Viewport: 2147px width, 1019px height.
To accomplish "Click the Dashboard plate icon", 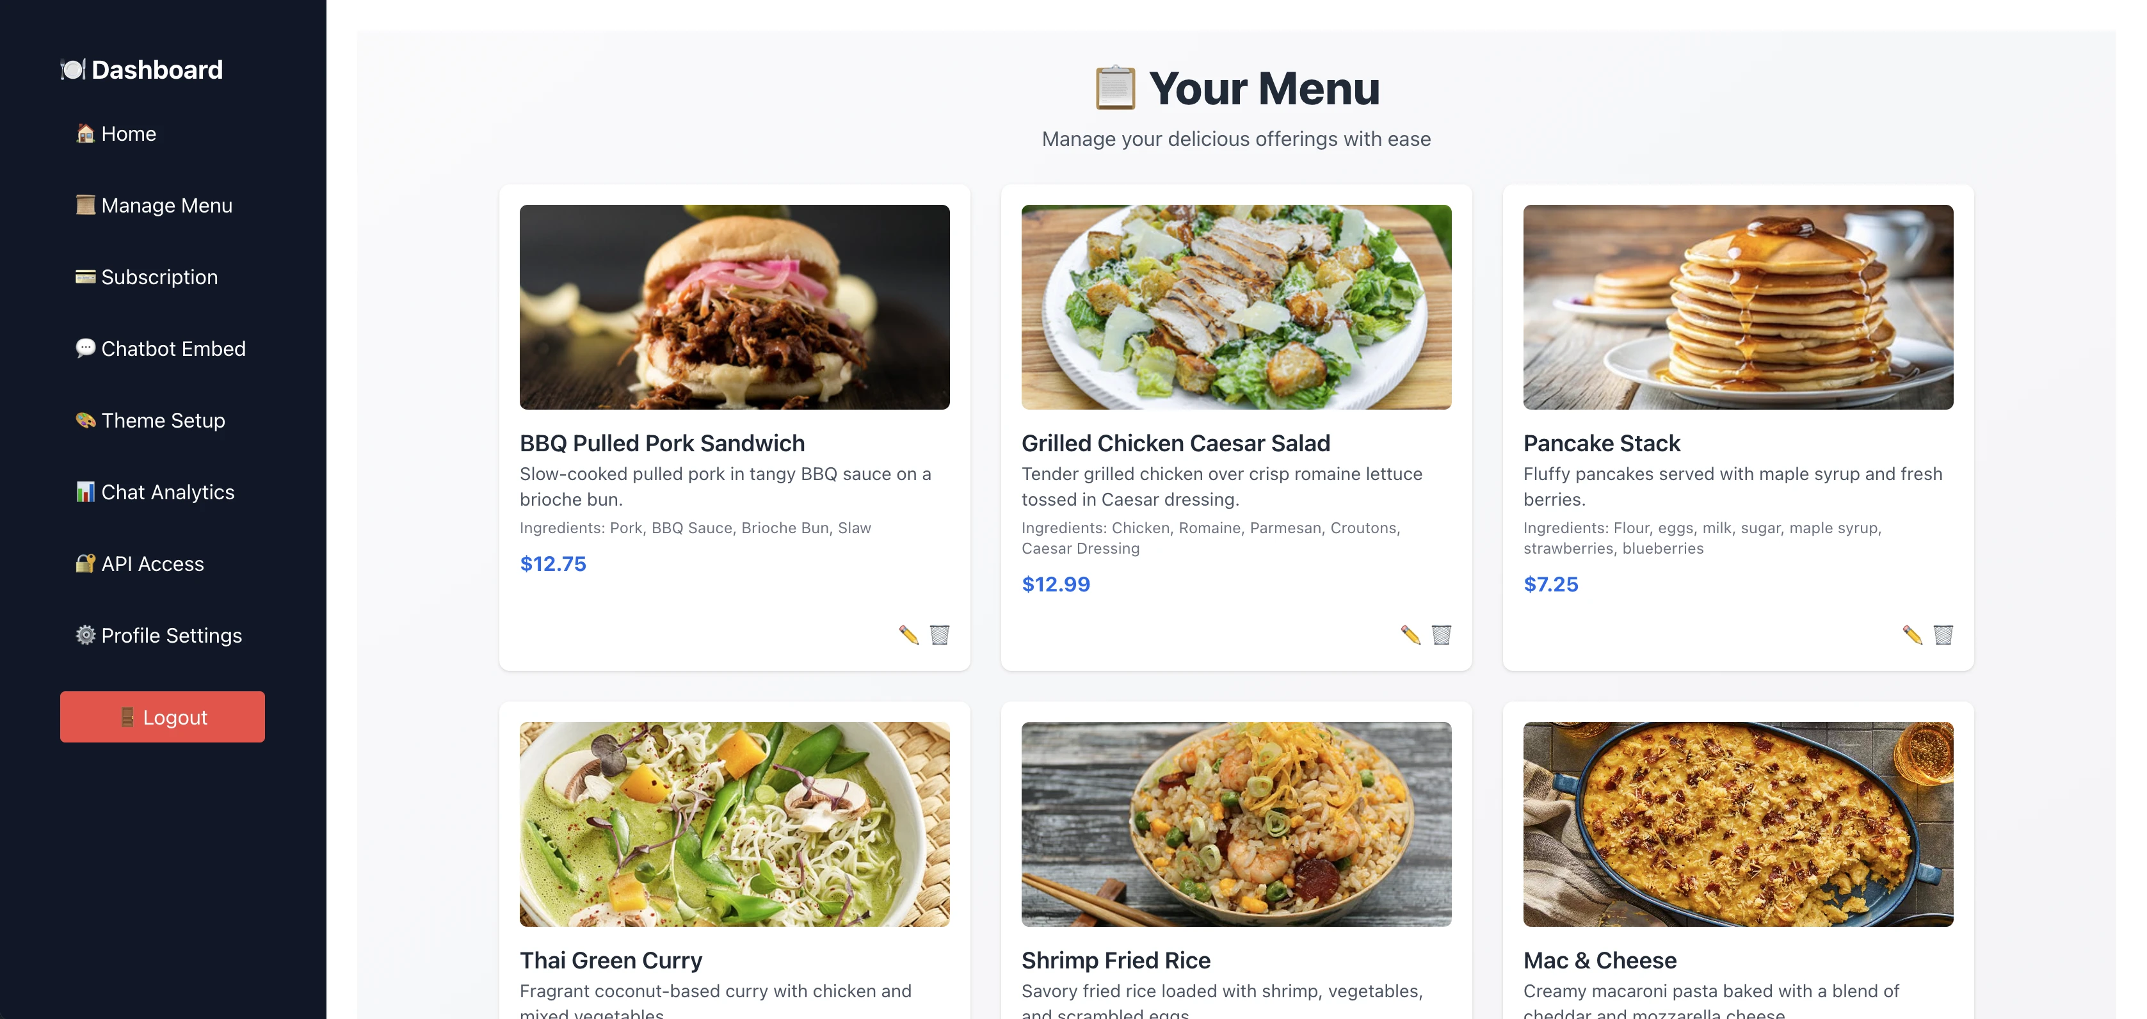I will click(74, 69).
